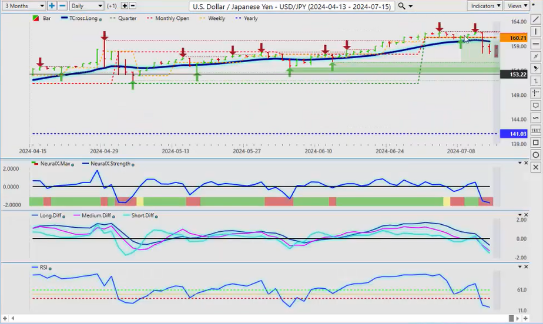Toggle the NeuralX.Strength legend dot

tap(133, 164)
